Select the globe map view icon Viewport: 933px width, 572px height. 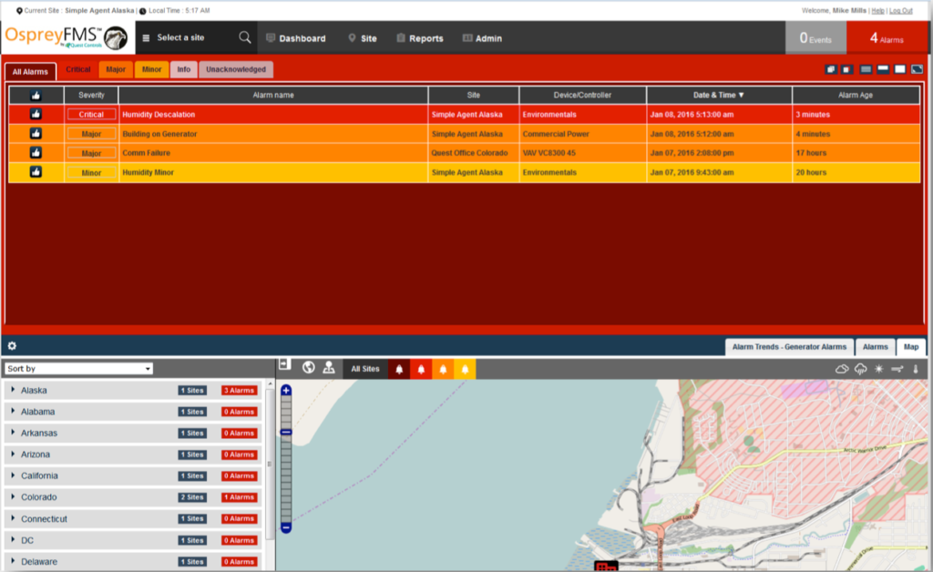[x=308, y=368]
